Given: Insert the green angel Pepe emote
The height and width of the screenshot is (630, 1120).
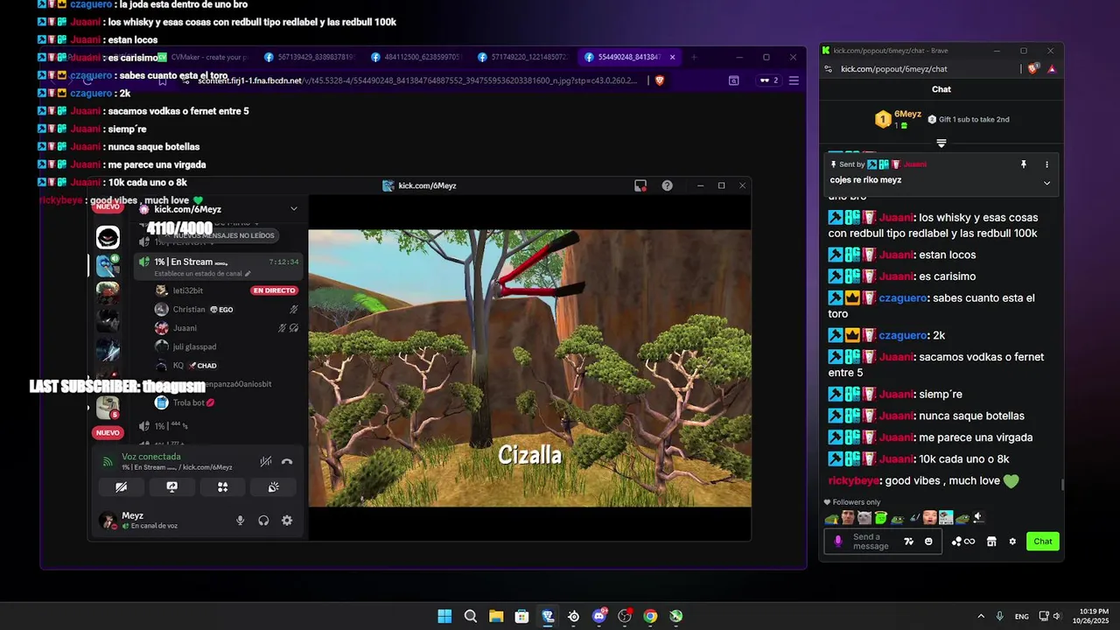Looking at the screenshot, I should [881, 518].
